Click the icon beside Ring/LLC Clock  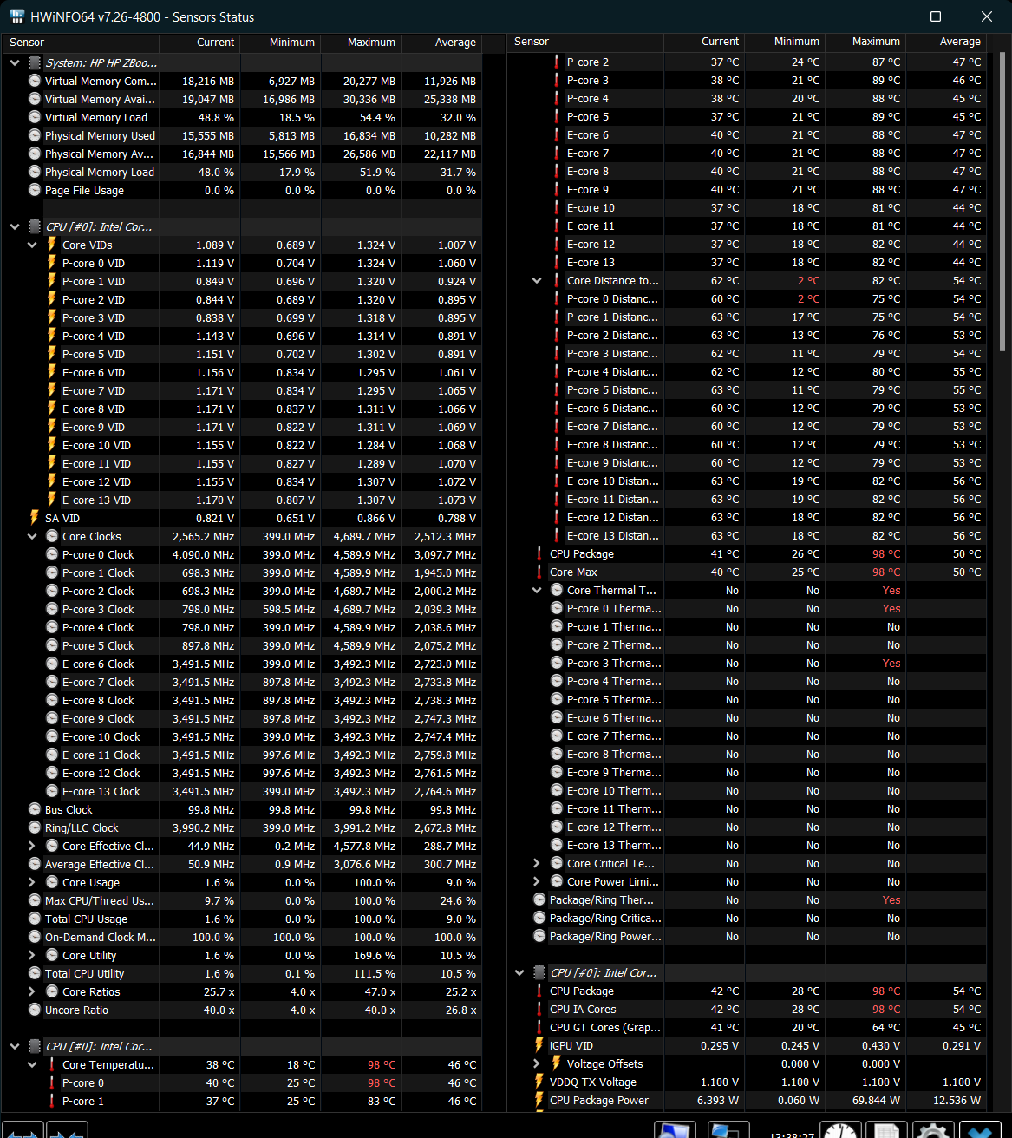click(35, 827)
